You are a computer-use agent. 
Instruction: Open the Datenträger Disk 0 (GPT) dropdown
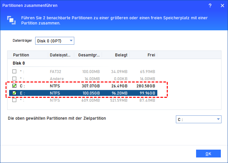[54, 41]
